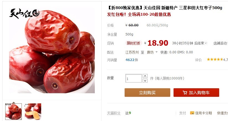Viewport: 228px width, 121px height.
Task: Open 信用卡分期 credit card installment link
Action: (x=203, y=113)
